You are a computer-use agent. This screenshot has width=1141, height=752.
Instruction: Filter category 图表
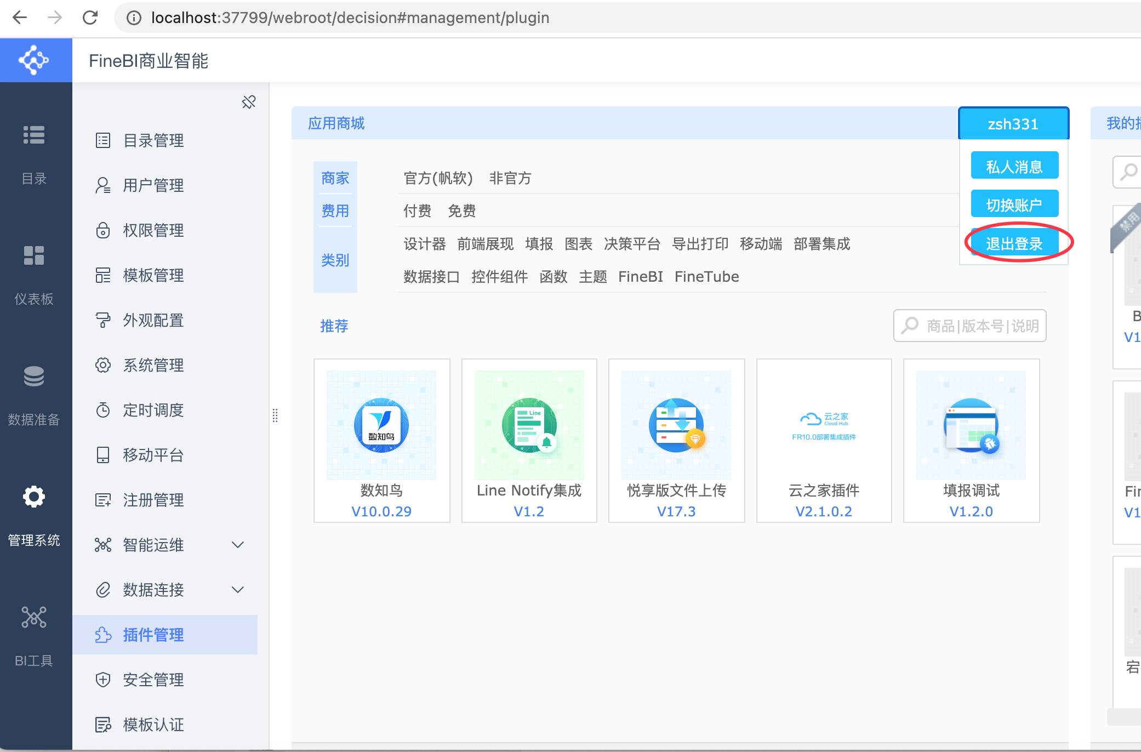point(579,244)
